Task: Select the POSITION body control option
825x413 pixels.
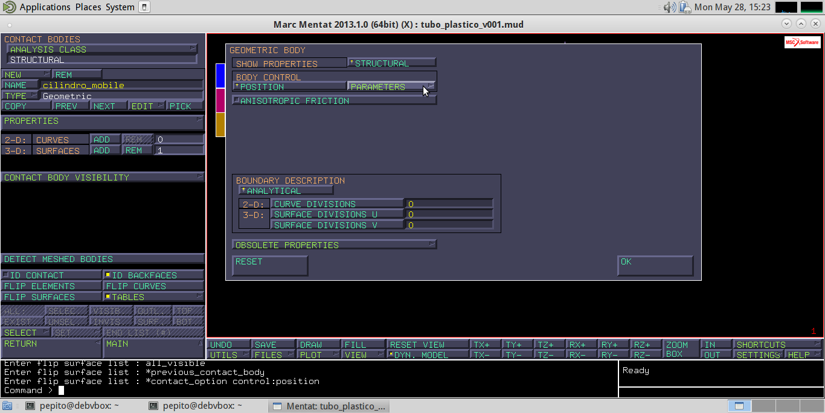Action: coord(289,87)
